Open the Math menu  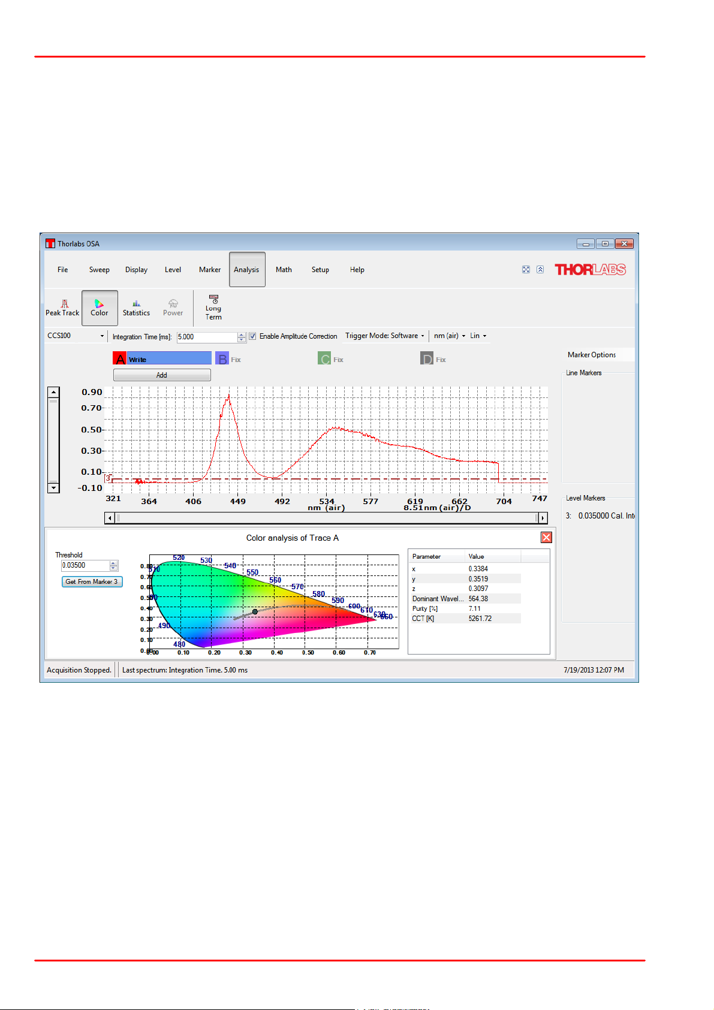click(284, 270)
